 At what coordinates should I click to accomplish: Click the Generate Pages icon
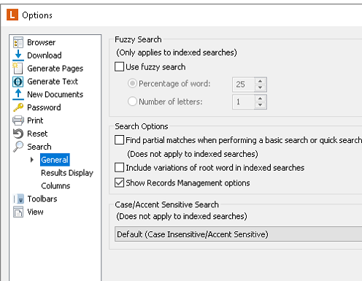point(18,68)
